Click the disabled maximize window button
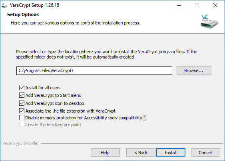The image size is (225, 161). click(x=197, y=6)
